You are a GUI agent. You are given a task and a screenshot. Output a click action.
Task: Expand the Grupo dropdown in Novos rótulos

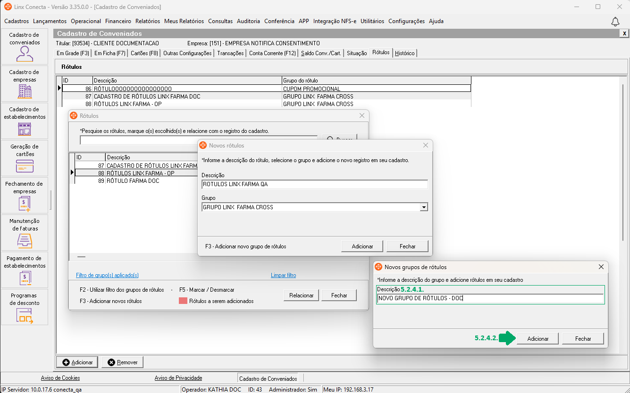424,207
